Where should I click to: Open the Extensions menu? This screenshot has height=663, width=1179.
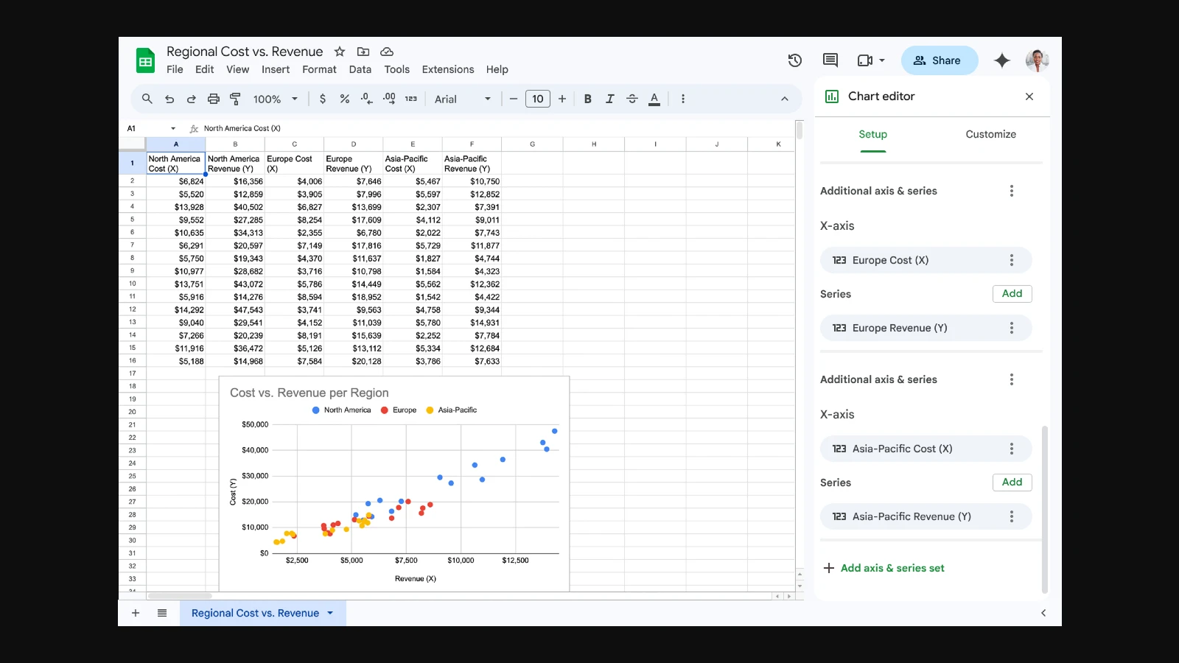tap(448, 69)
